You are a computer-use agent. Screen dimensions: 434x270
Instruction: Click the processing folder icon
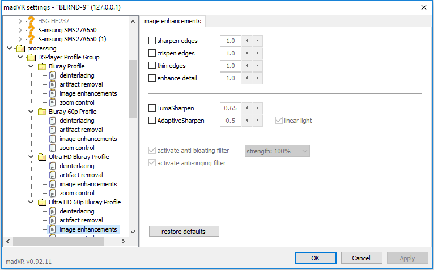click(x=21, y=49)
